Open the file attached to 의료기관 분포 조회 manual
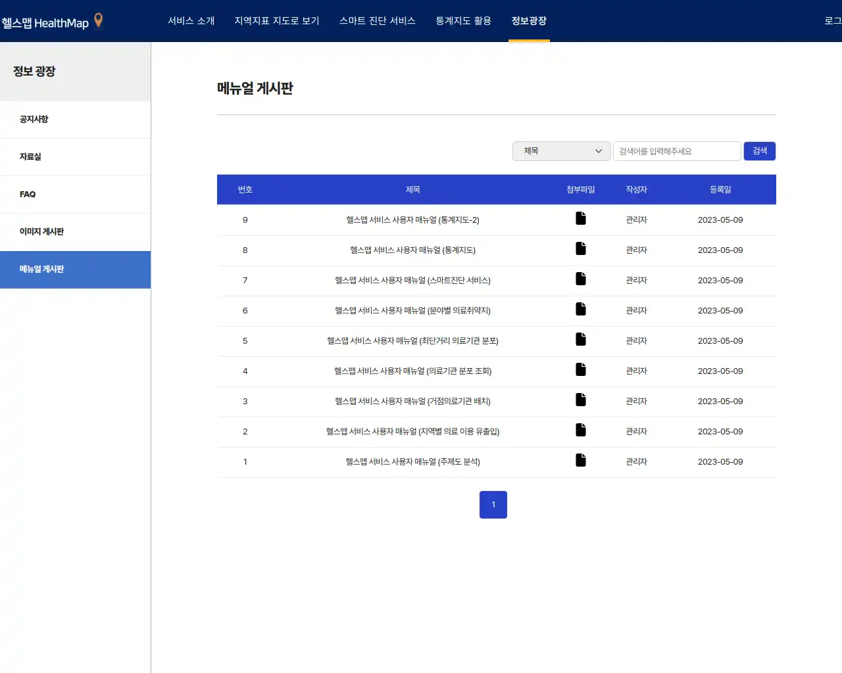The height and width of the screenshot is (673, 842). tap(580, 369)
